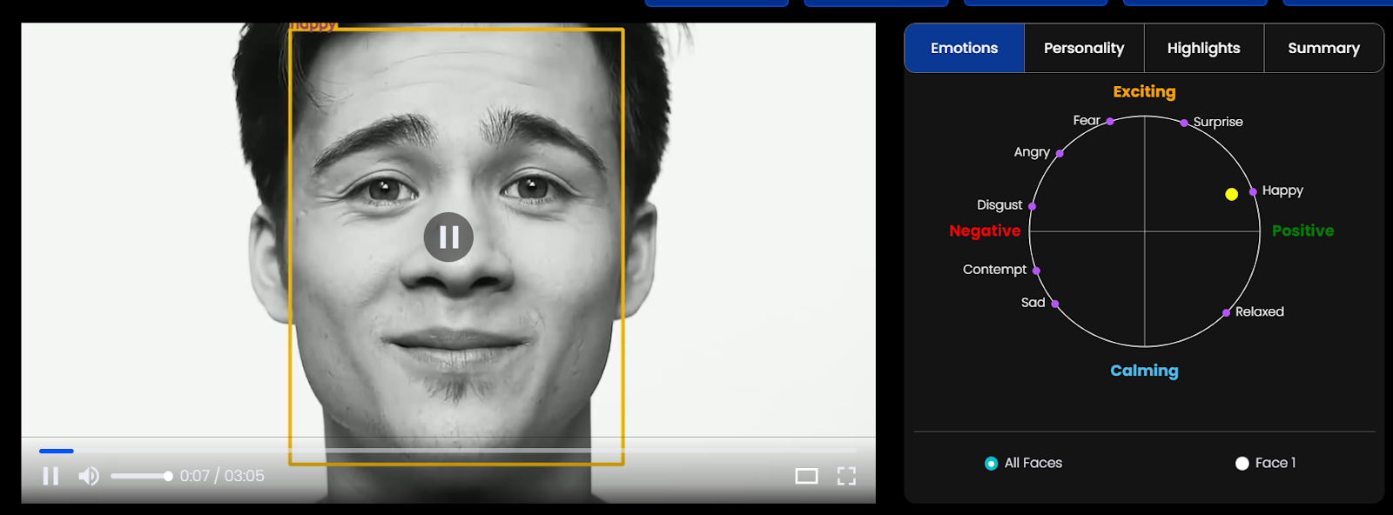1393x515 pixels.
Task: Click the Contempt point on the wheel
Action: 1036,271
